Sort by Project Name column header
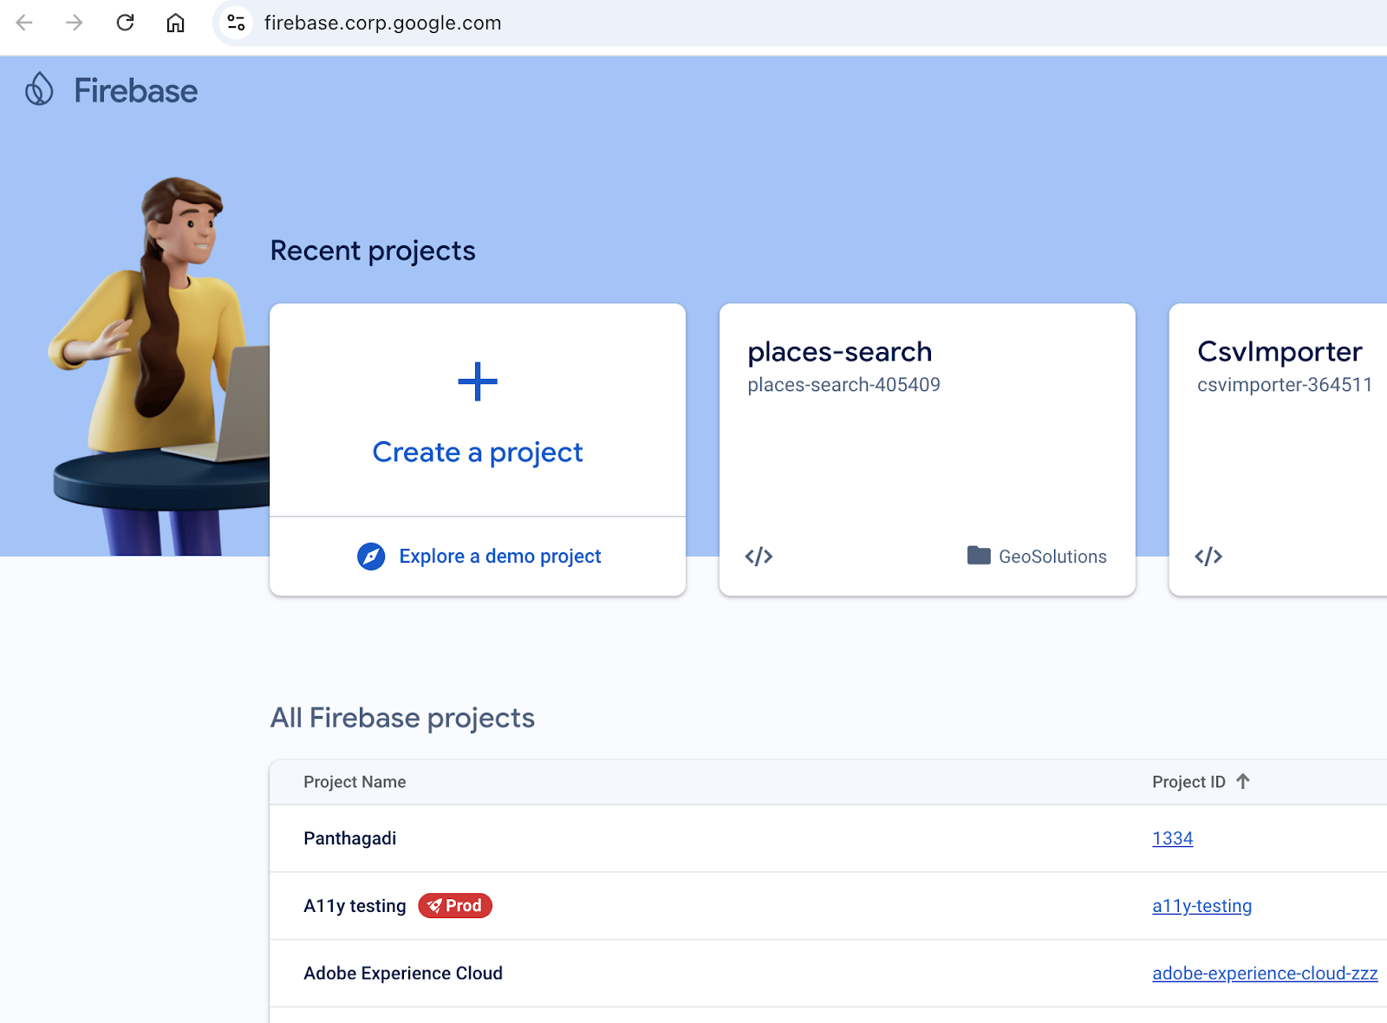 (x=355, y=782)
